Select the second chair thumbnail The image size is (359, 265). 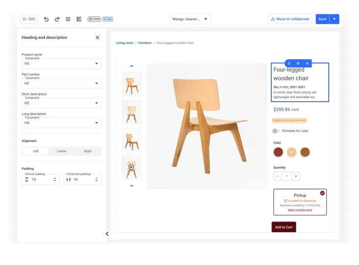[132, 112]
